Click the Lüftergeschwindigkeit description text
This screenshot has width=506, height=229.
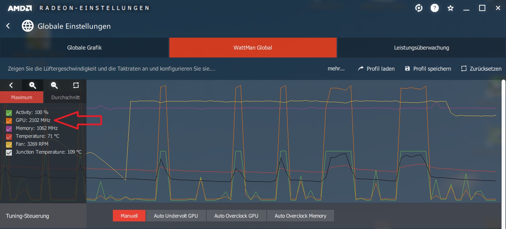point(112,69)
